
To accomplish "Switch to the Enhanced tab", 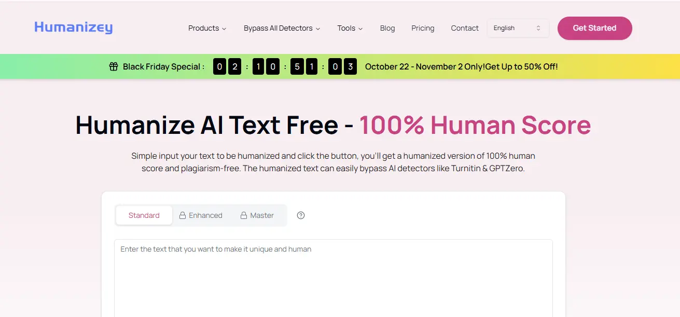I will tap(205, 215).
